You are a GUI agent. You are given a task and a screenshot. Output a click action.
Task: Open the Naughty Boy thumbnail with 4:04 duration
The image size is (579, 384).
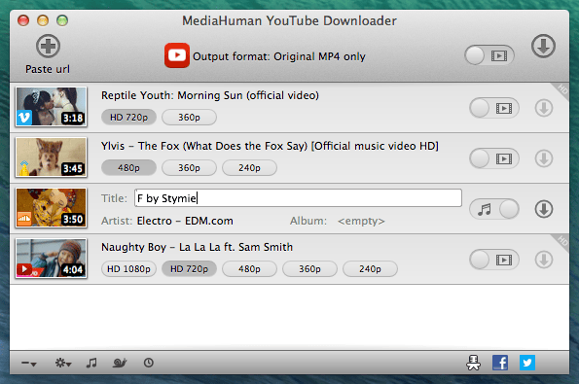pyautogui.click(x=51, y=259)
